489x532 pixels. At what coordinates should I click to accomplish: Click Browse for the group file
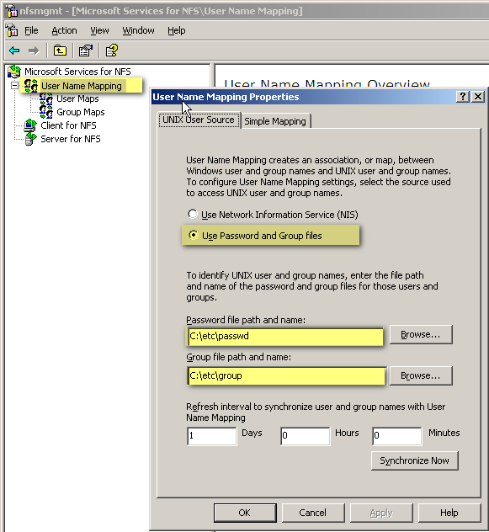coord(421,375)
